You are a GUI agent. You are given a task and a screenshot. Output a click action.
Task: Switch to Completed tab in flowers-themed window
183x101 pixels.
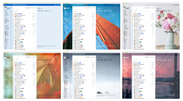coord(151,8)
